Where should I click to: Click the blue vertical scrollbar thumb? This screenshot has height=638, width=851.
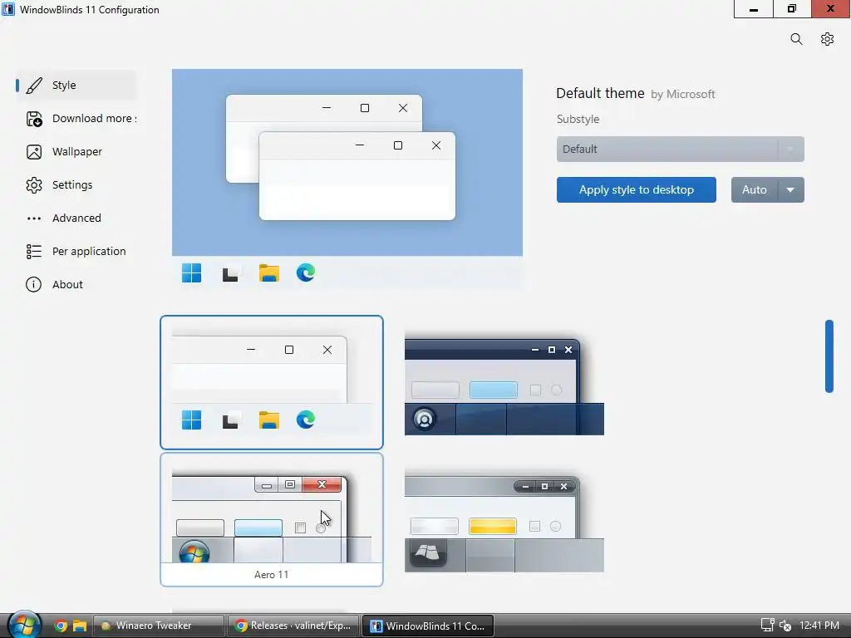(x=829, y=356)
